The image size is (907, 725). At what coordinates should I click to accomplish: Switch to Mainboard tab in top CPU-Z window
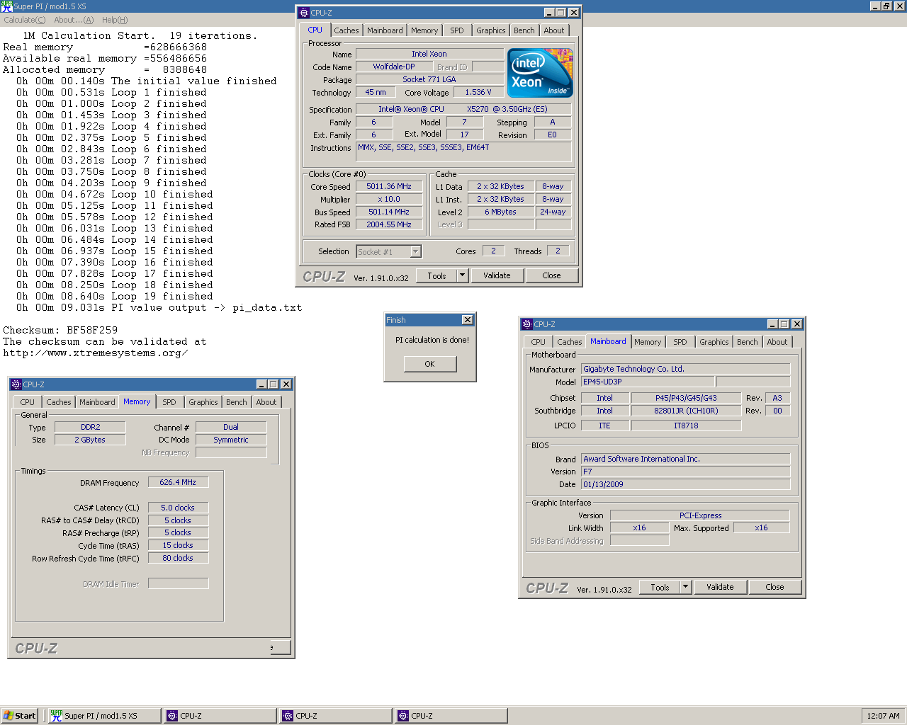[x=385, y=30]
